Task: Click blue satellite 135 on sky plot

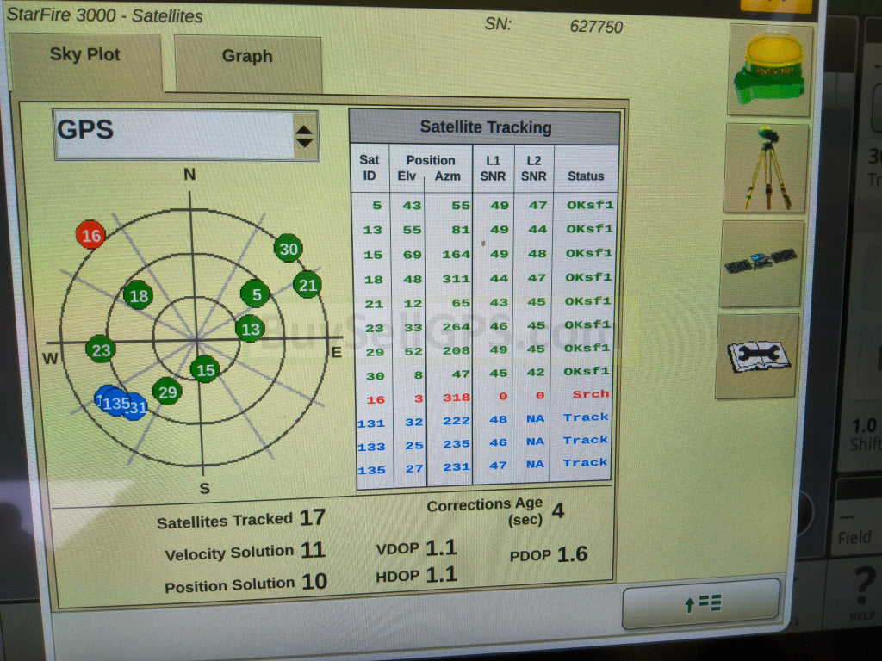Action: point(116,403)
